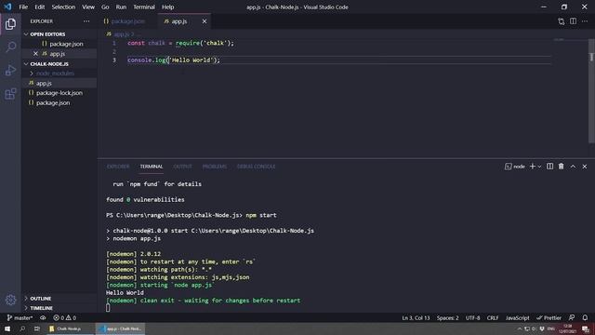Image resolution: width=595 pixels, height=335 pixels.
Task: Switch to the Debug Console tab
Action: 257,167
